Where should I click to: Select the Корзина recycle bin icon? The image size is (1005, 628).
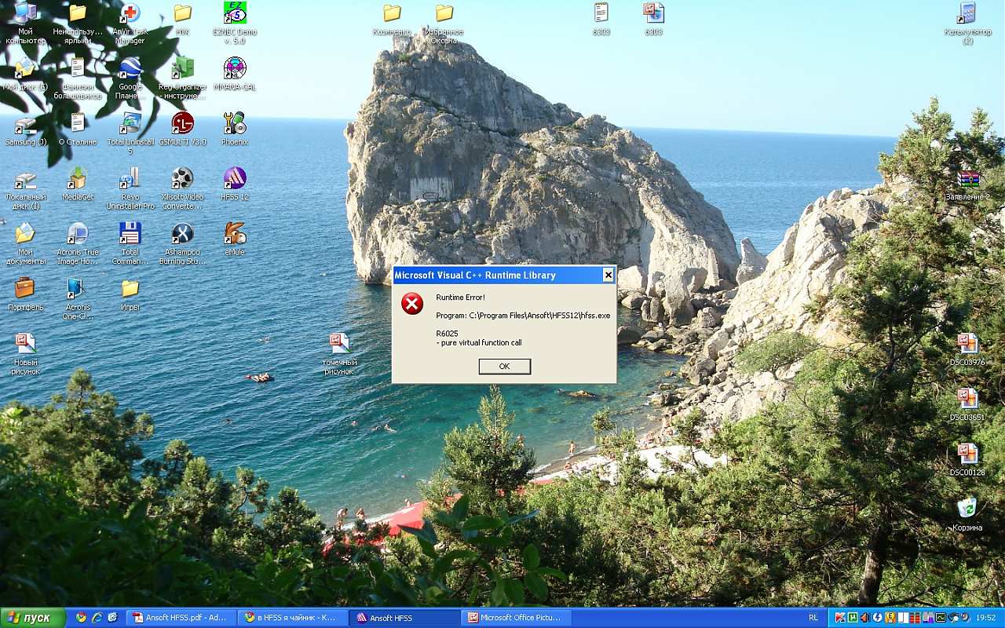(967, 513)
